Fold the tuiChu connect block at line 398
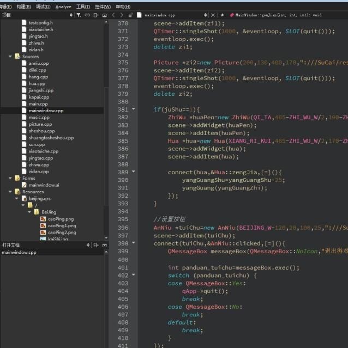 pos(134,242)
